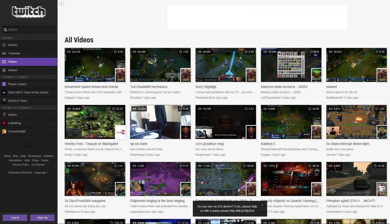Play the Ranked 5 video thumbnail
The height and width of the screenshot is (224, 390).
point(291,122)
